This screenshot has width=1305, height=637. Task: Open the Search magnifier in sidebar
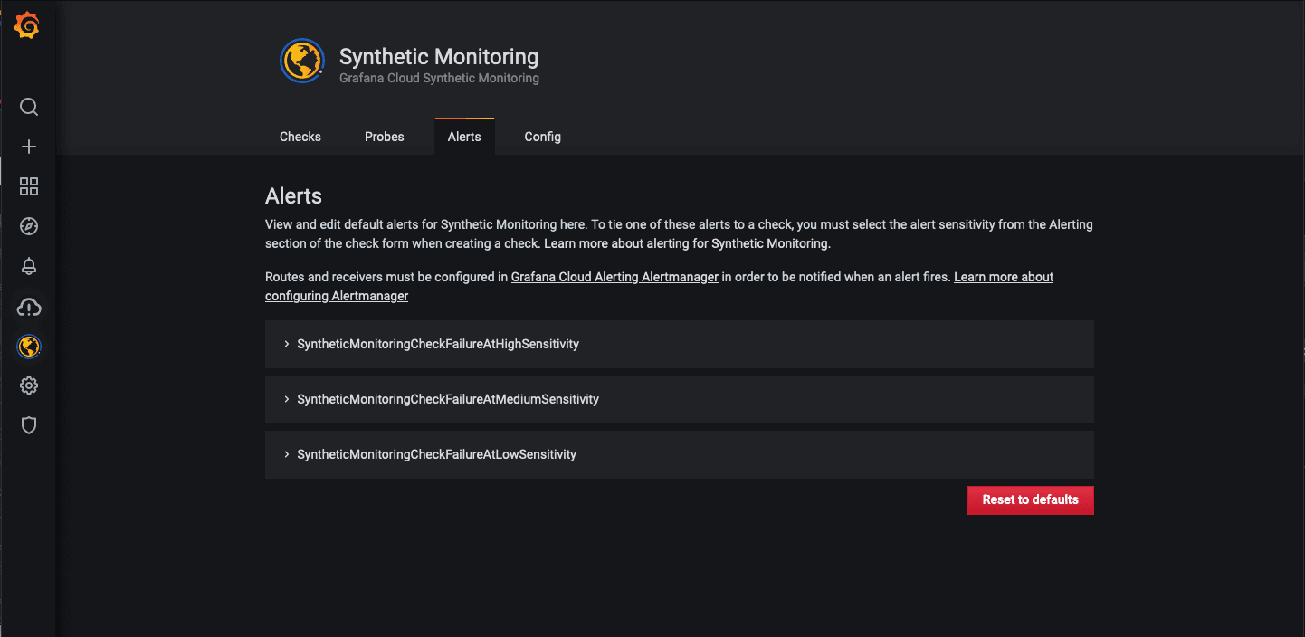pyautogui.click(x=29, y=107)
